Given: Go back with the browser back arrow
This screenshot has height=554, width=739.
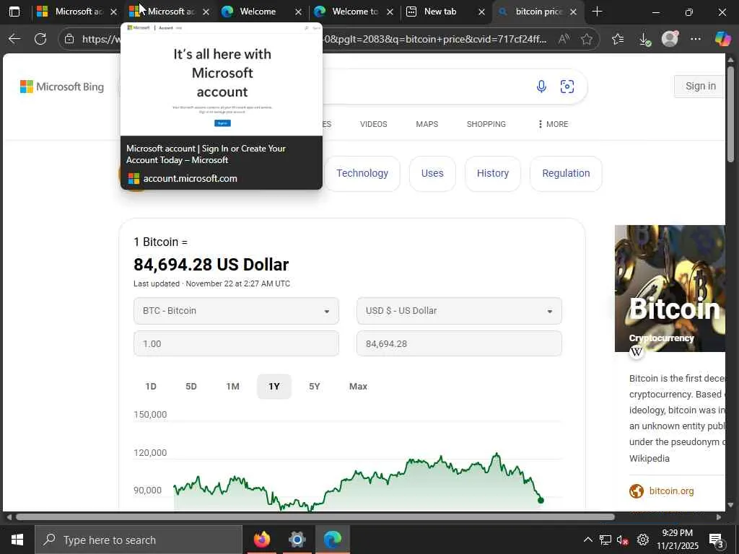Looking at the screenshot, I should point(14,39).
